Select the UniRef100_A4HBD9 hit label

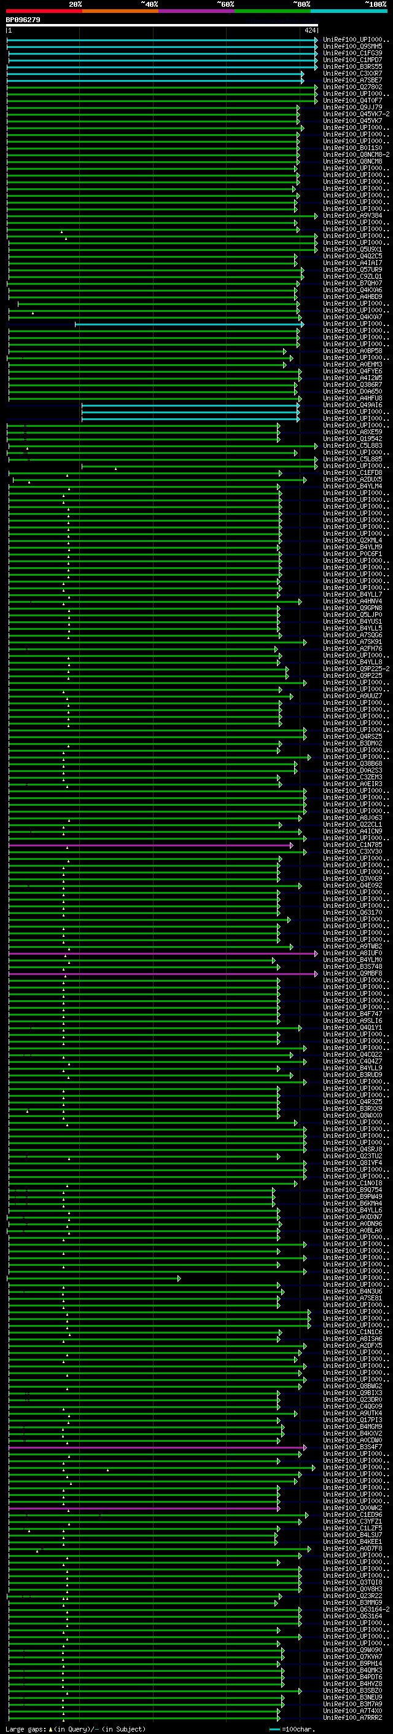click(352, 297)
